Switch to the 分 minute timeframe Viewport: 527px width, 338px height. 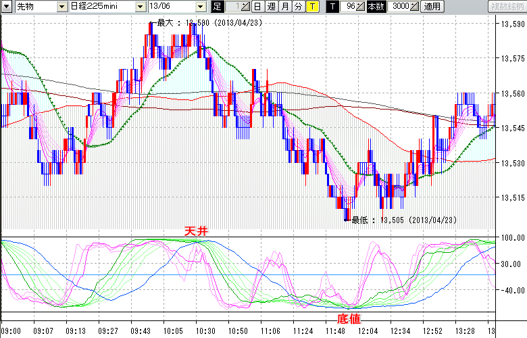pos(298,6)
